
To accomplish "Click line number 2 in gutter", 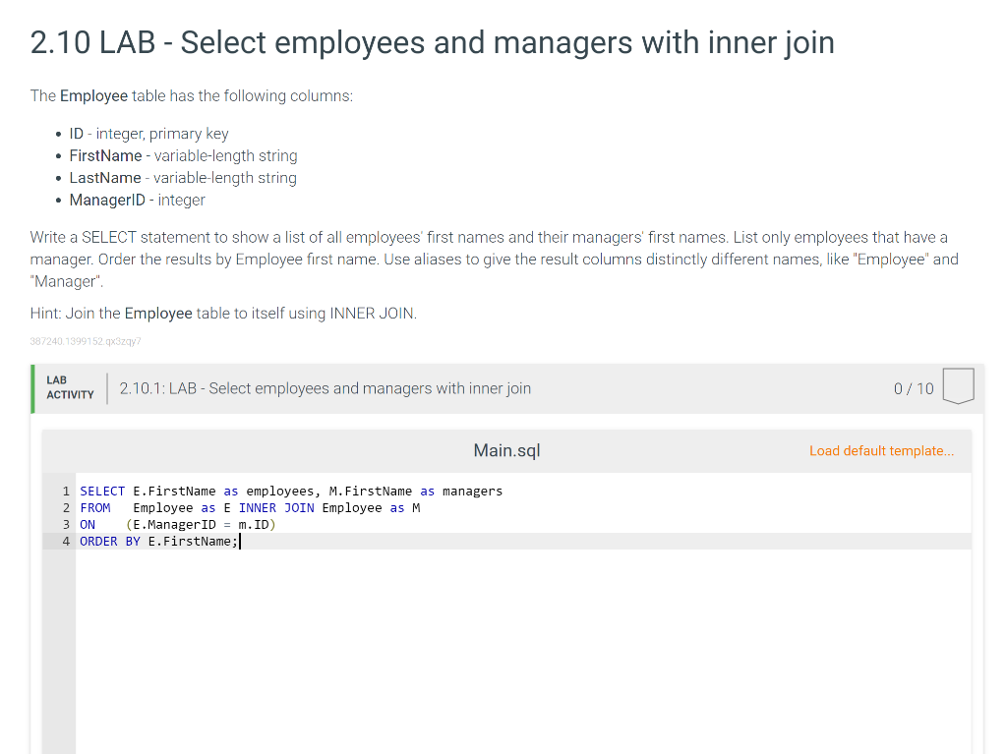I will coord(66,508).
